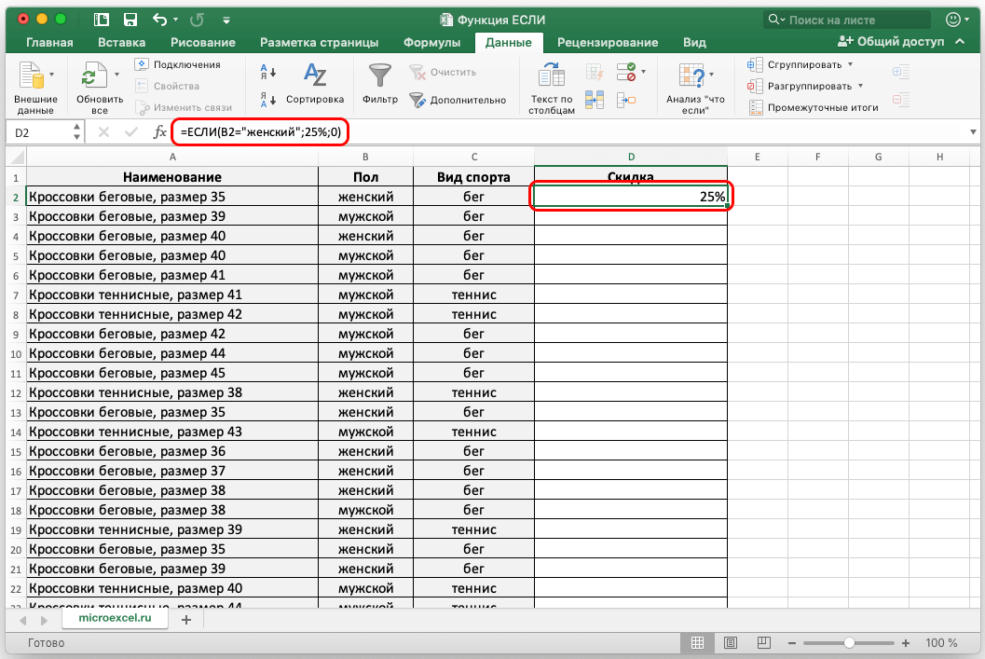985x659 pixels.
Task: Click the Промежуточные итоги subtotals button
Action: [814, 107]
